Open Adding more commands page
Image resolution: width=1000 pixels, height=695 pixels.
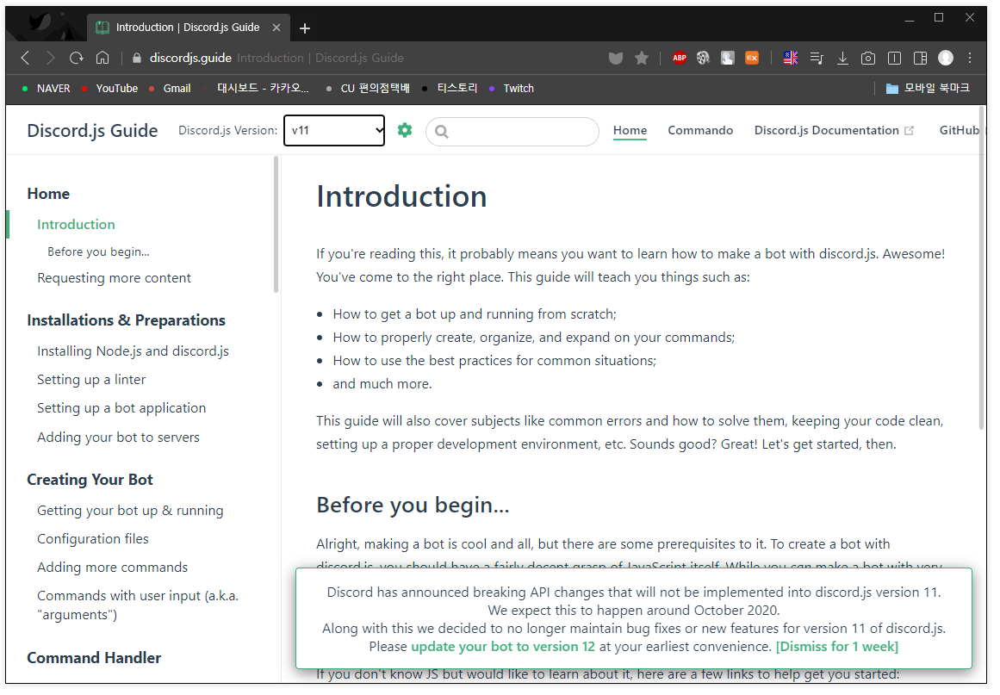[112, 568]
